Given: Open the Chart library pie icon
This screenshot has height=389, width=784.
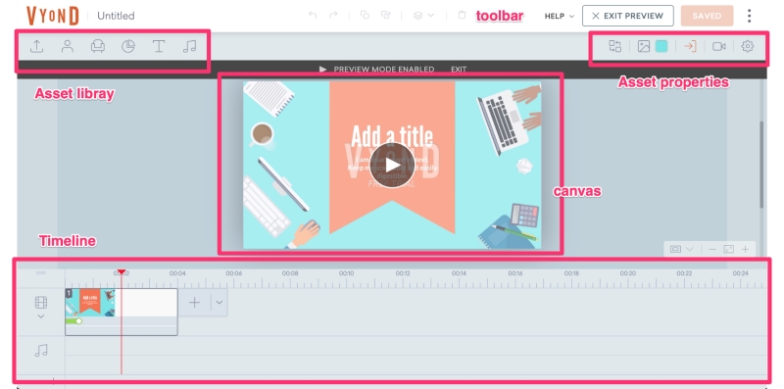Looking at the screenshot, I should [128, 46].
